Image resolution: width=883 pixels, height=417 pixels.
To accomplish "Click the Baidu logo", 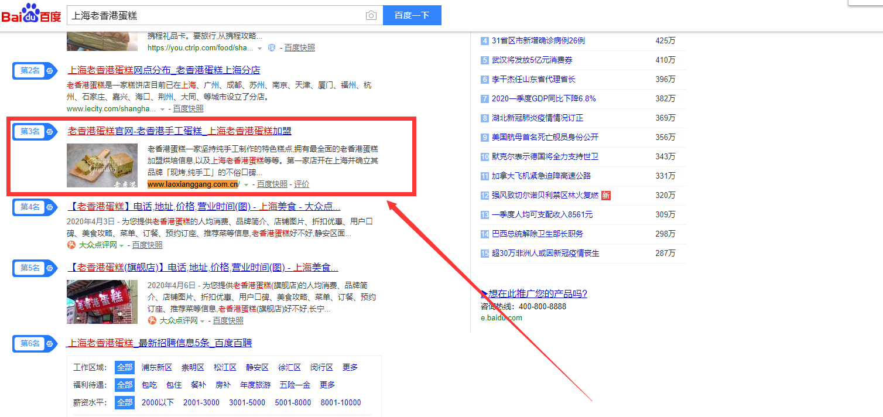I will point(31,14).
